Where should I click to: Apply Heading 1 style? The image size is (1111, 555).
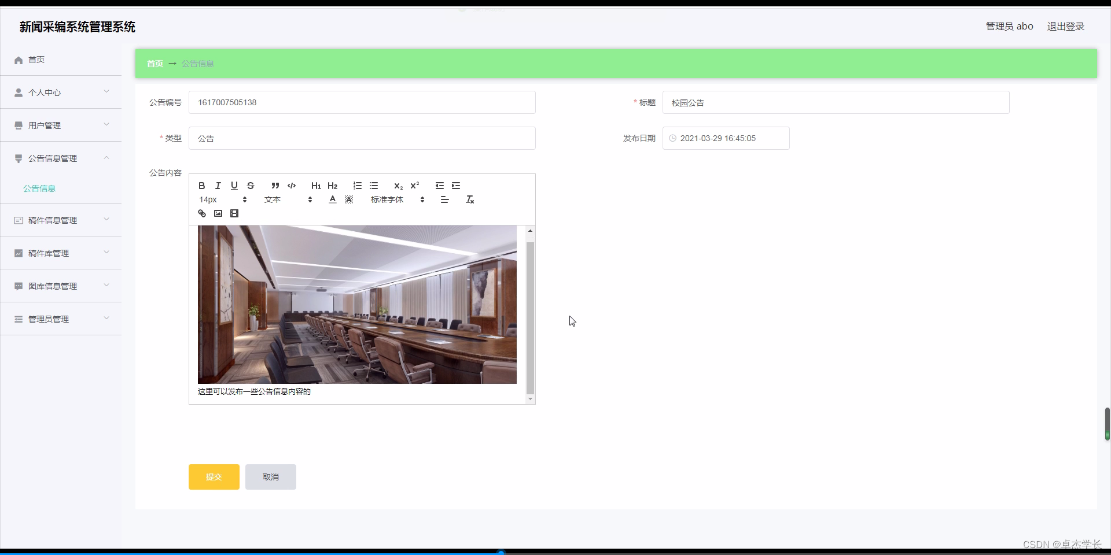(315, 186)
